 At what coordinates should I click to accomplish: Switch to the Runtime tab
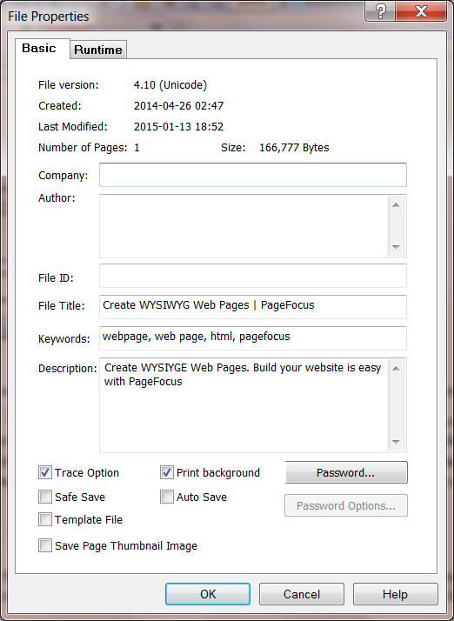pos(98,50)
